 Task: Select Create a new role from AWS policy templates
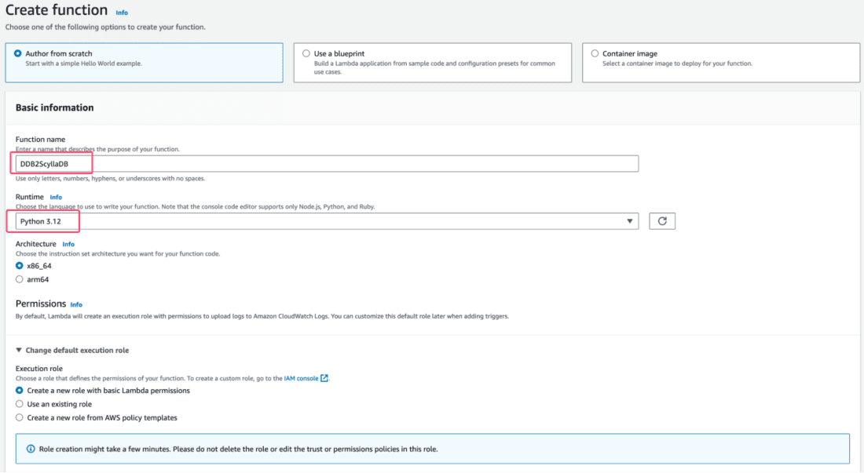coord(20,418)
